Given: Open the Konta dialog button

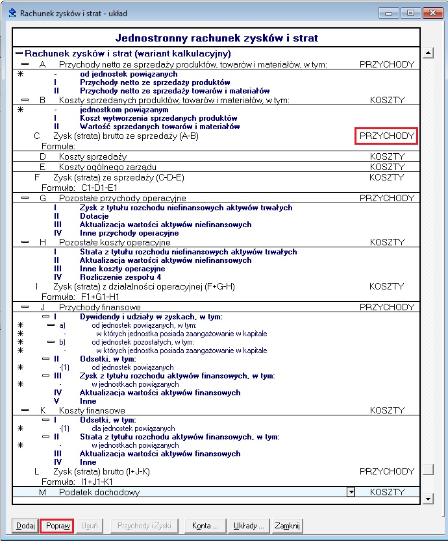Looking at the screenshot, I should coord(205,526).
